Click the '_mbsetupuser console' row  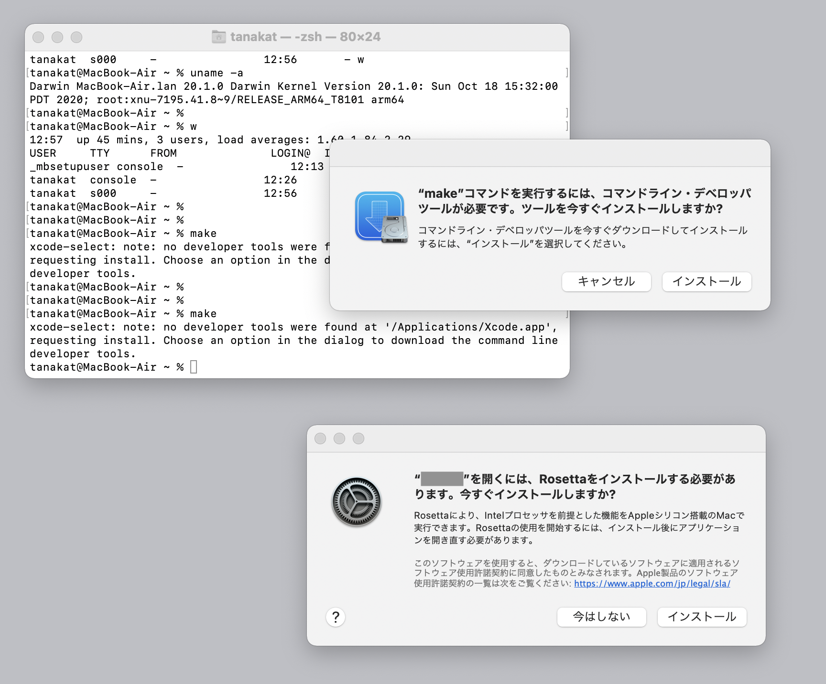(177, 167)
